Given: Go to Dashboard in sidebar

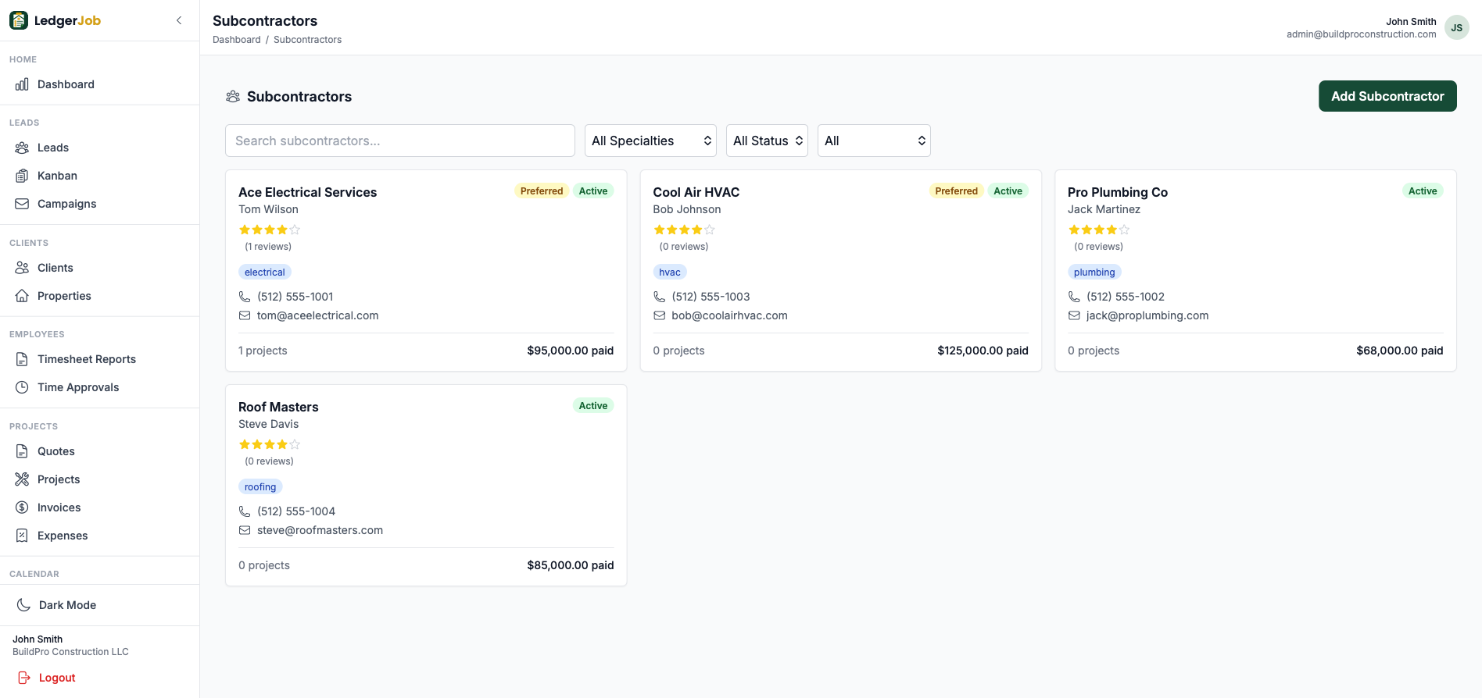Looking at the screenshot, I should (x=99, y=84).
